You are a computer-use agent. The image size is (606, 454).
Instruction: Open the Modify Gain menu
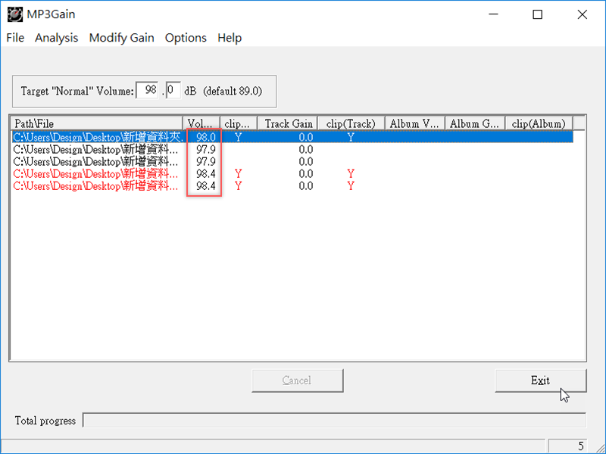(x=121, y=38)
